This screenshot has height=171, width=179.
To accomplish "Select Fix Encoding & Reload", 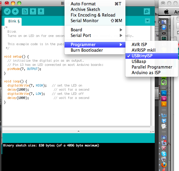I will coord(95,15).
